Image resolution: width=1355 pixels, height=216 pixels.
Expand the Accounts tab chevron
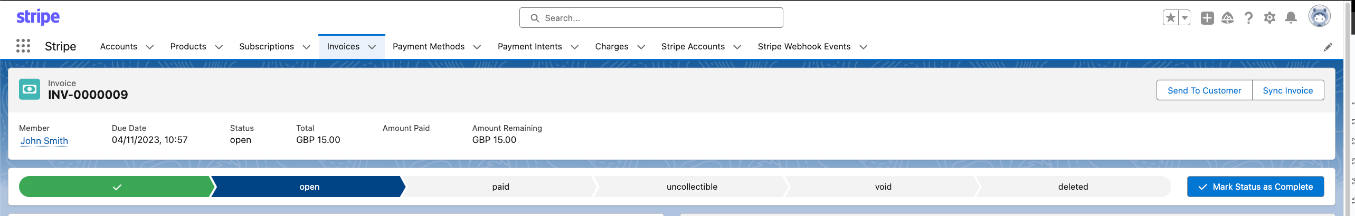[x=149, y=47]
